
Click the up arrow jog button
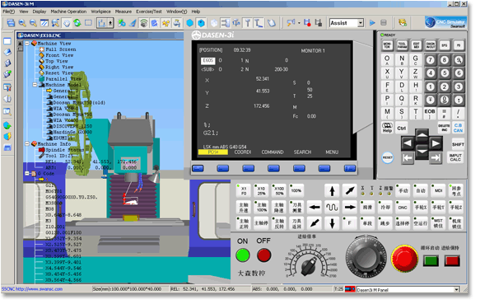(332, 191)
